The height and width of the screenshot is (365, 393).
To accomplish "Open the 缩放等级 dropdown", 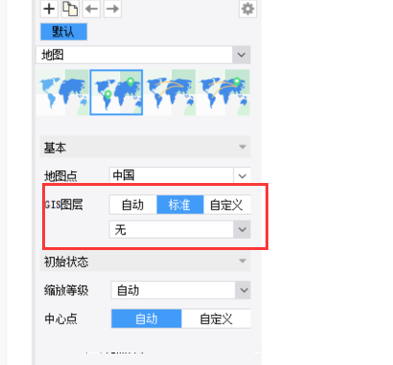I will point(181,290).
